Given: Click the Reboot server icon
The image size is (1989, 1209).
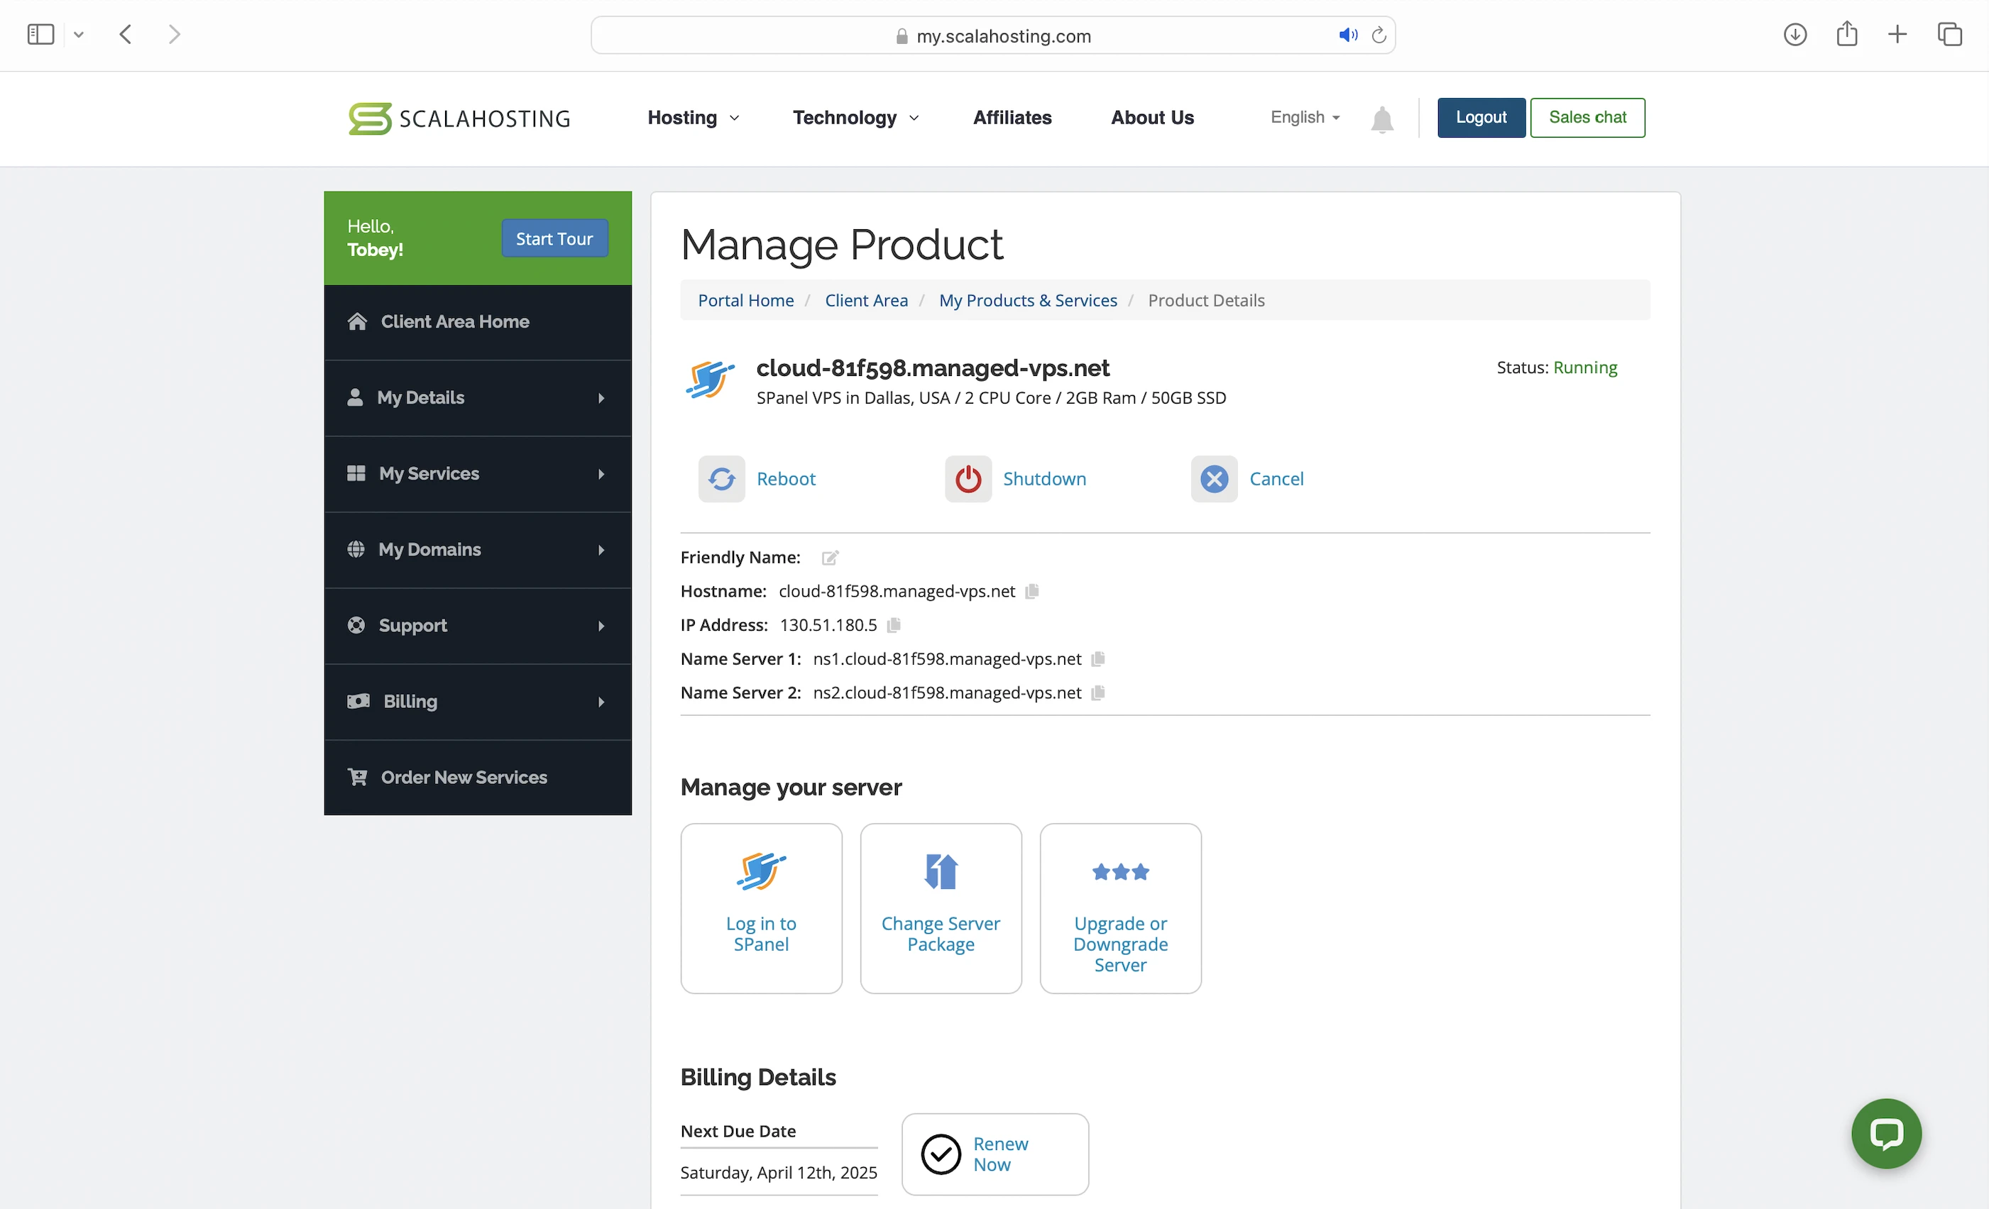Looking at the screenshot, I should pos(720,479).
